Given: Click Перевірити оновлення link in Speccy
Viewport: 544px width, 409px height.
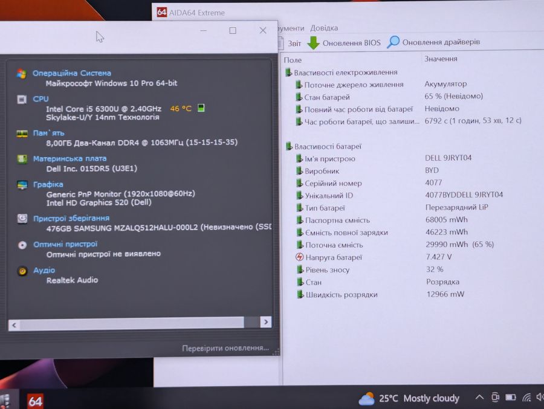Looking at the screenshot, I should click(x=225, y=348).
